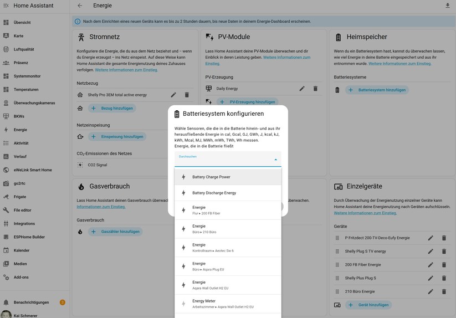
Task: Click the Durchsuchen search input field
Action: pos(222,161)
